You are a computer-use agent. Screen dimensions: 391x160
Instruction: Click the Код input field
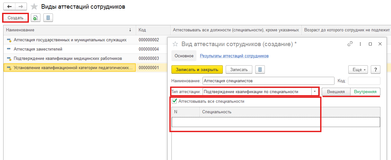(364, 81)
